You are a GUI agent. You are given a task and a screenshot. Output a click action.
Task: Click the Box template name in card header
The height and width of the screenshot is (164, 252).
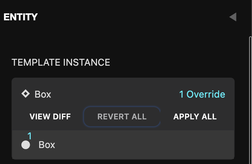43,95
